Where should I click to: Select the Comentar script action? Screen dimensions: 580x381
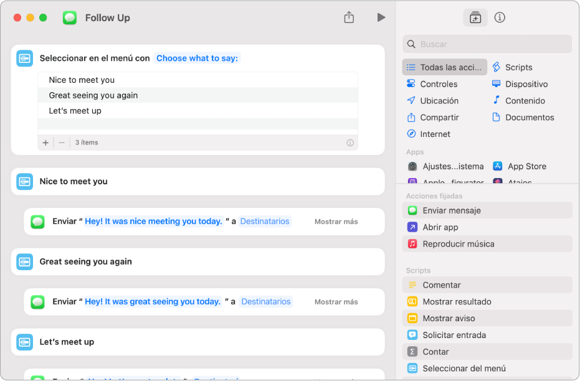coord(487,285)
